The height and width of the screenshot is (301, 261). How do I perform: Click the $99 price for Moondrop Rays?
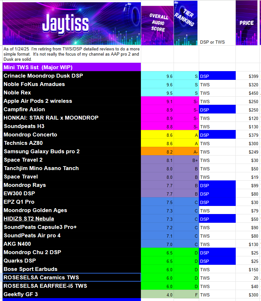[x=248, y=185]
